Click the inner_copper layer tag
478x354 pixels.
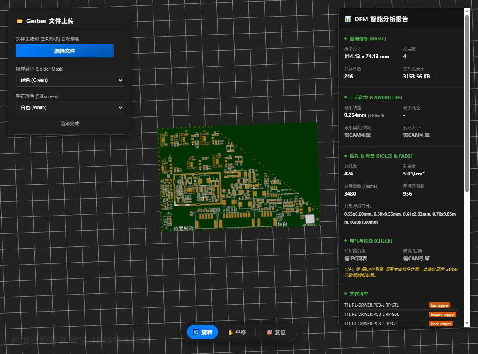click(x=441, y=324)
